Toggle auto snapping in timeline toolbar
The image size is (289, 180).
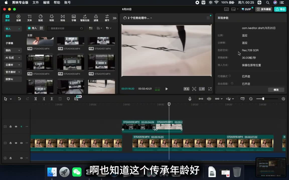209,99
